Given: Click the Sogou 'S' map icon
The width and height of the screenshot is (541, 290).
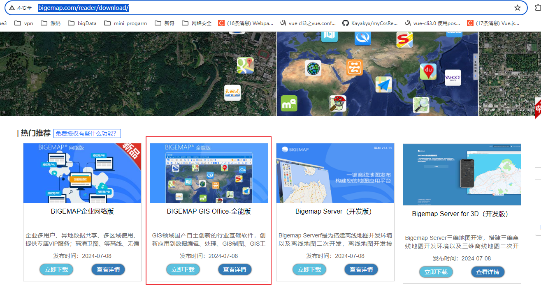Looking at the screenshot, I should tap(404, 40).
